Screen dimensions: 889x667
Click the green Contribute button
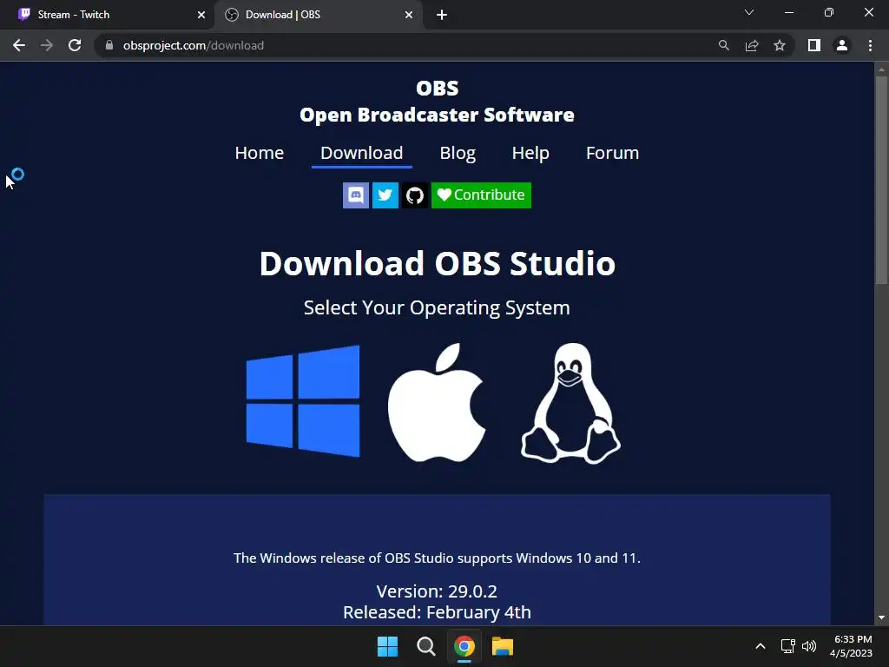[481, 195]
